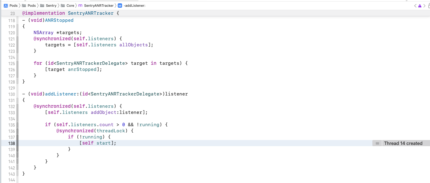Open the Sentry folder breadcrumb
Image resolution: width=430 pixels, height=183 pixels.
click(48, 6)
